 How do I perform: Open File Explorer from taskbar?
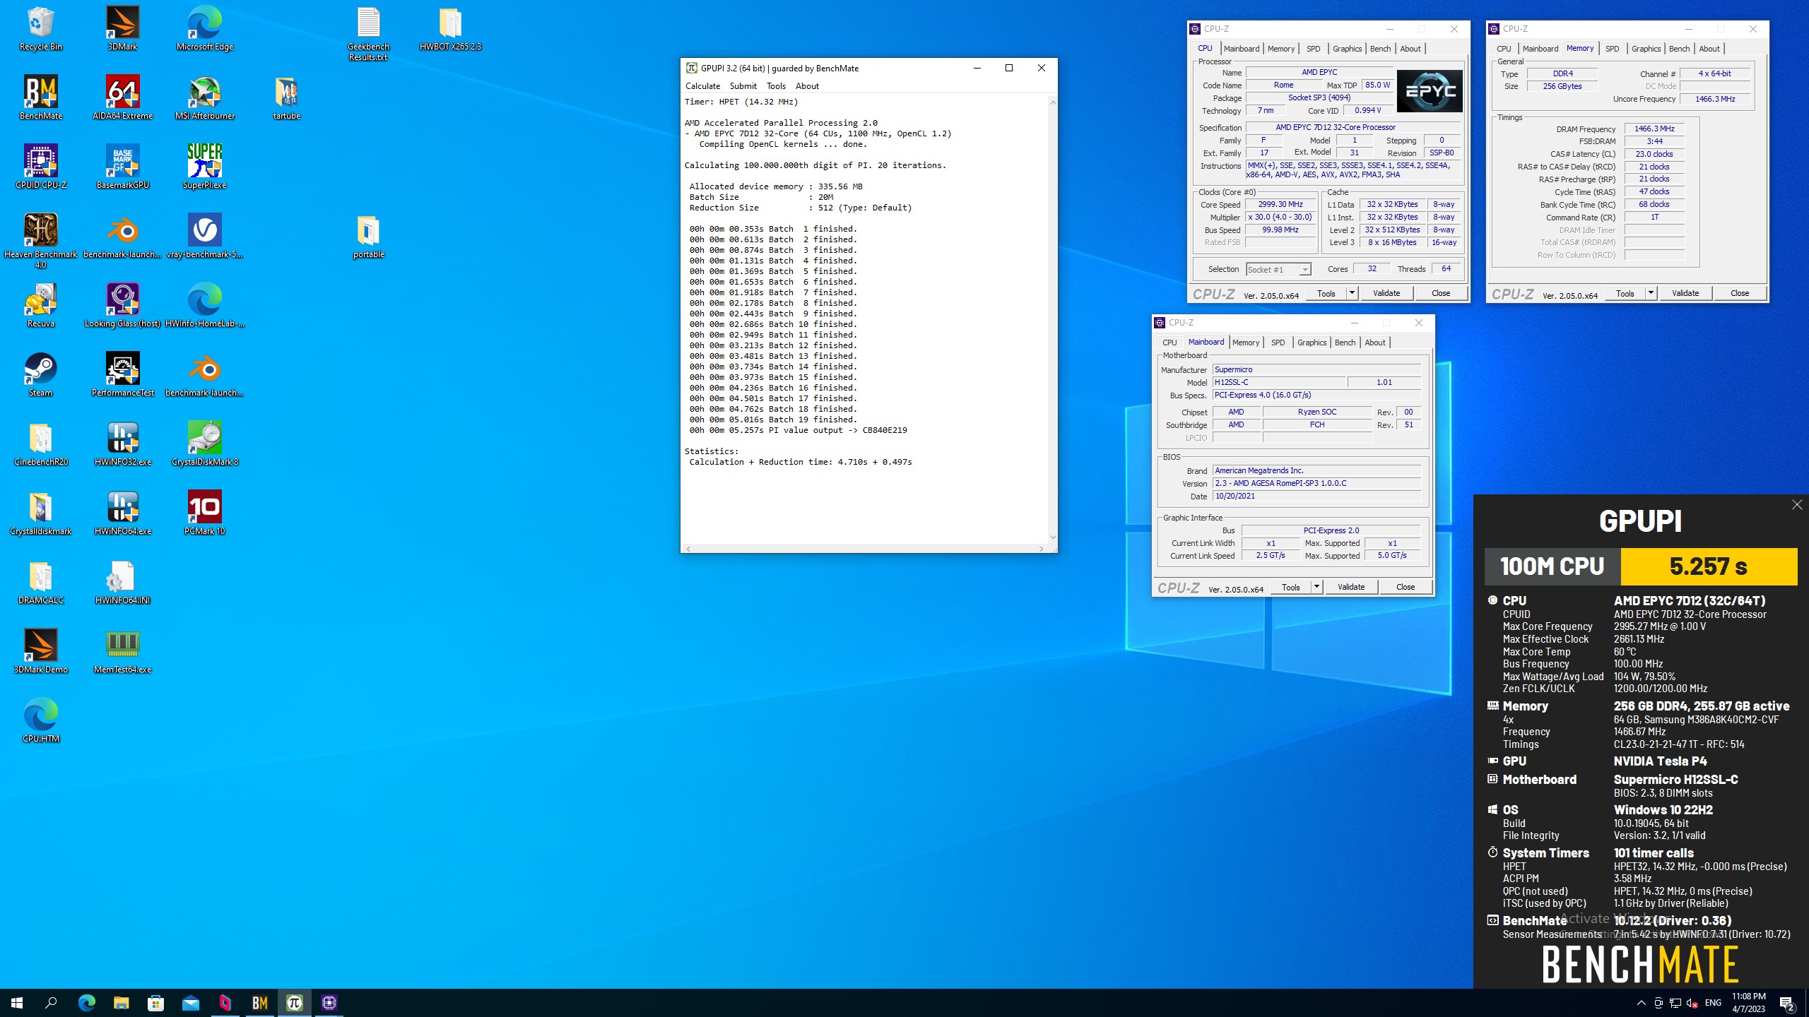point(121,1003)
